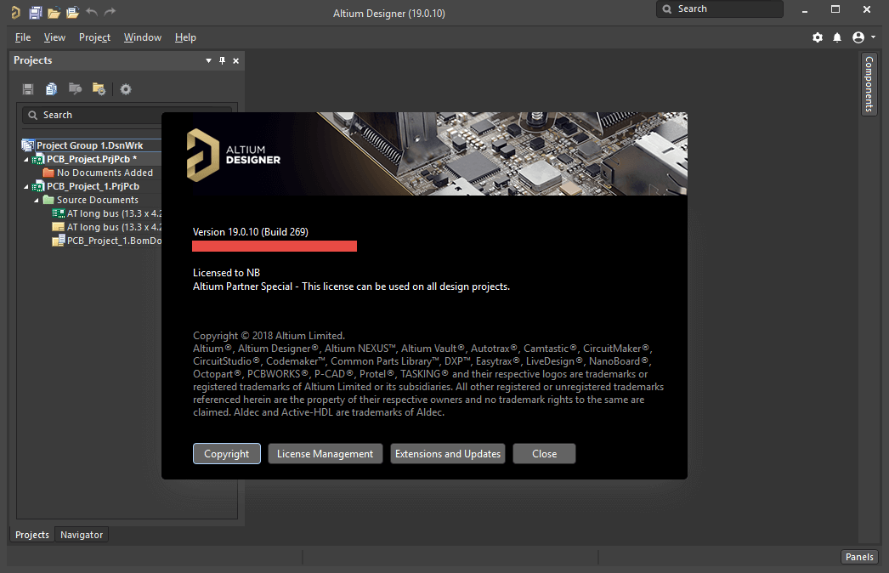Collapse the PCB_Project.PrjPcb node
The image size is (889, 573).
point(26,160)
